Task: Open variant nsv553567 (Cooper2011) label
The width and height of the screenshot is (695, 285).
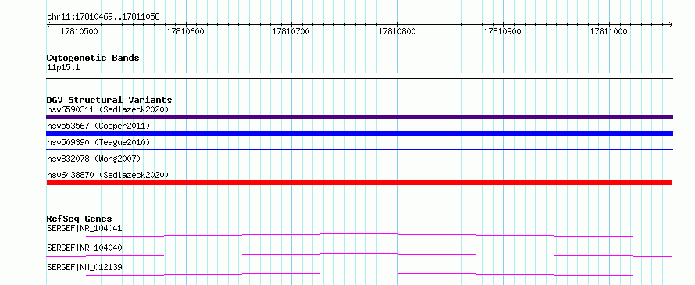Action: pyautogui.click(x=98, y=126)
